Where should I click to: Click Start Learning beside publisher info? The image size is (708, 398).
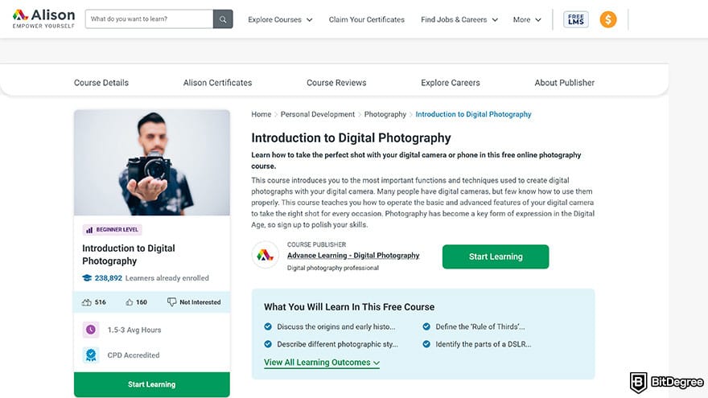[496, 256]
